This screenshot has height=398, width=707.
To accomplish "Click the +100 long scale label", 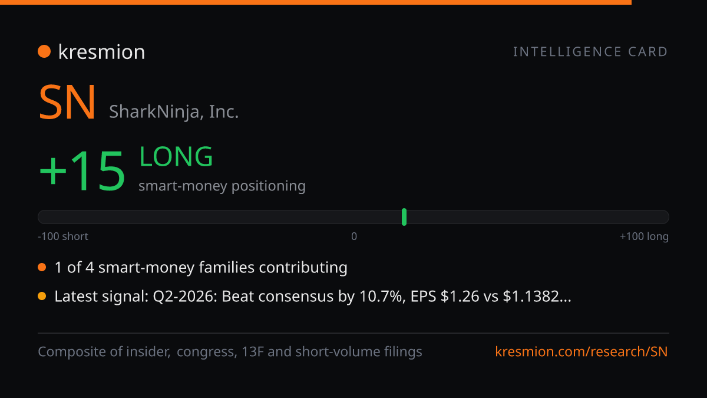I will point(644,236).
